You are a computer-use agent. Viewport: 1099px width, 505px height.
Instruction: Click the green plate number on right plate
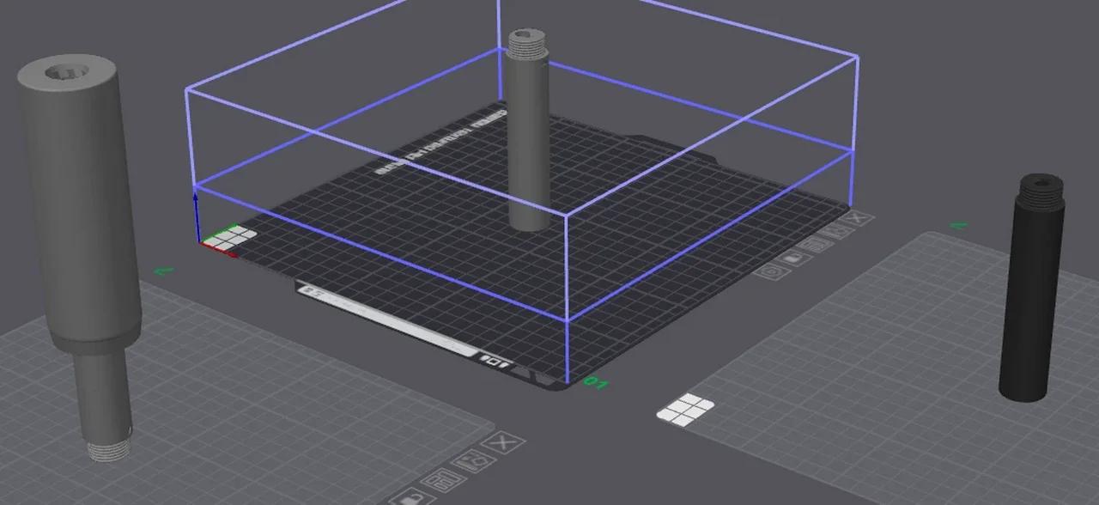click(957, 226)
